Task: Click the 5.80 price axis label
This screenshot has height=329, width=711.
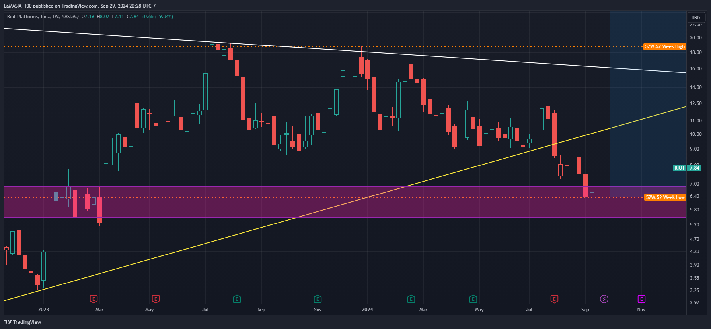Action: (695, 210)
